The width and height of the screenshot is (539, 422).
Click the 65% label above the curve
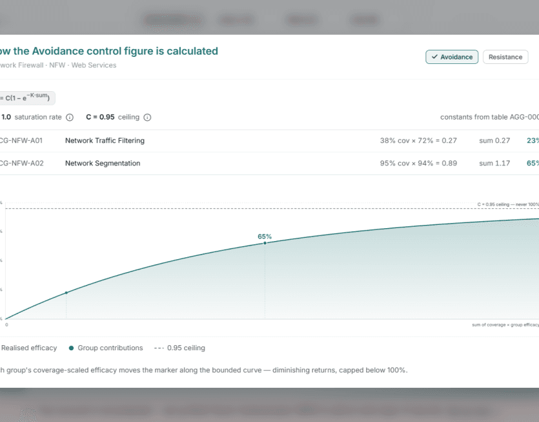coord(265,237)
